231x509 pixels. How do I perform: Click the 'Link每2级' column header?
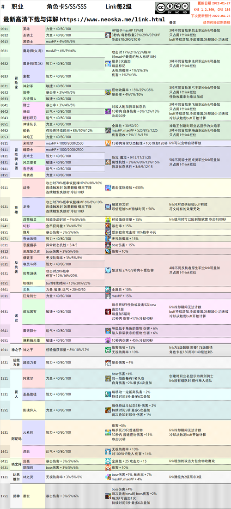click(118, 6)
